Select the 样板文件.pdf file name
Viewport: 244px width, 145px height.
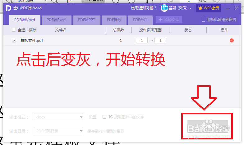[x=32, y=41]
